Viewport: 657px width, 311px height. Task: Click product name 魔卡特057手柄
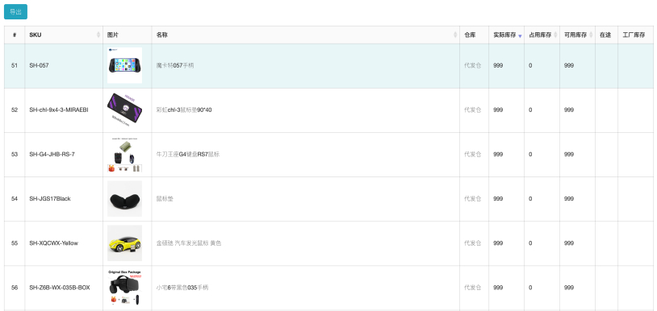175,65
